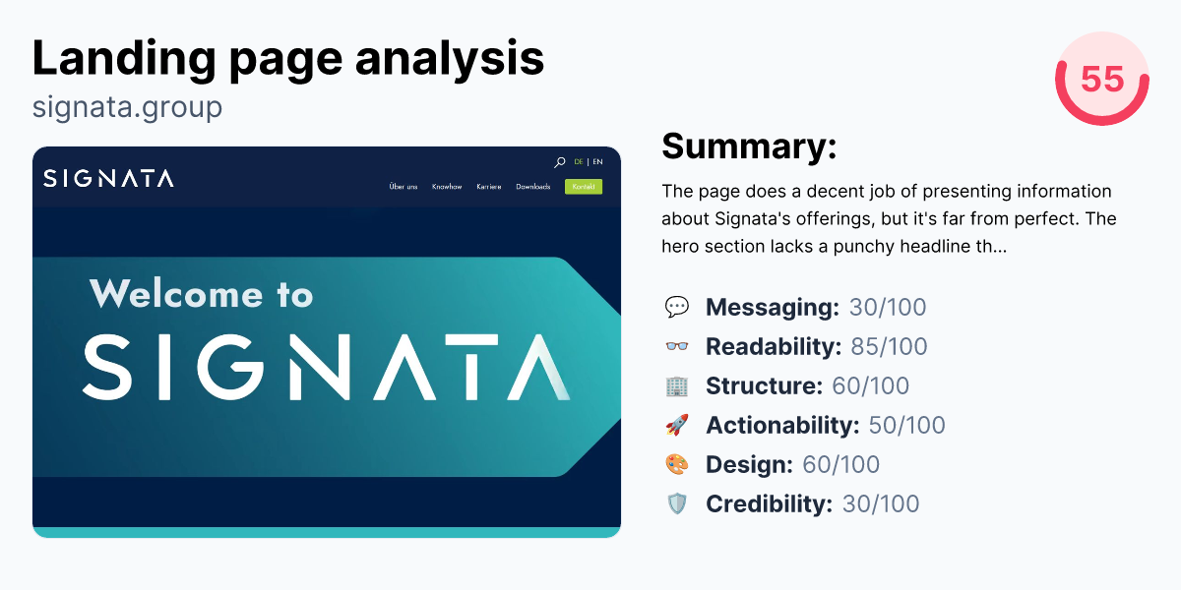The height and width of the screenshot is (590, 1181).
Task: Click the green Kontakt button
Action: pyautogui.click(x=584, y=186)
